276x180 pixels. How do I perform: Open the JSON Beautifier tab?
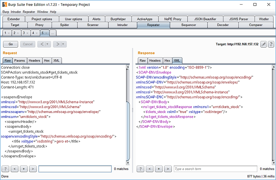(205, 19)
